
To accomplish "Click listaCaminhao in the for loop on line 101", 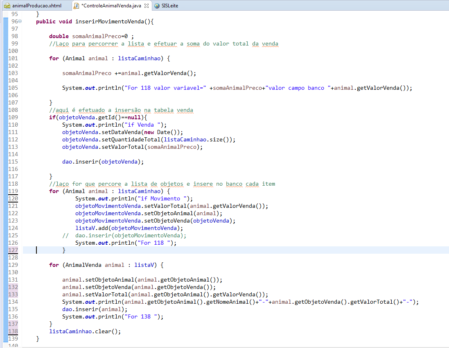I will tap(139, 59).
